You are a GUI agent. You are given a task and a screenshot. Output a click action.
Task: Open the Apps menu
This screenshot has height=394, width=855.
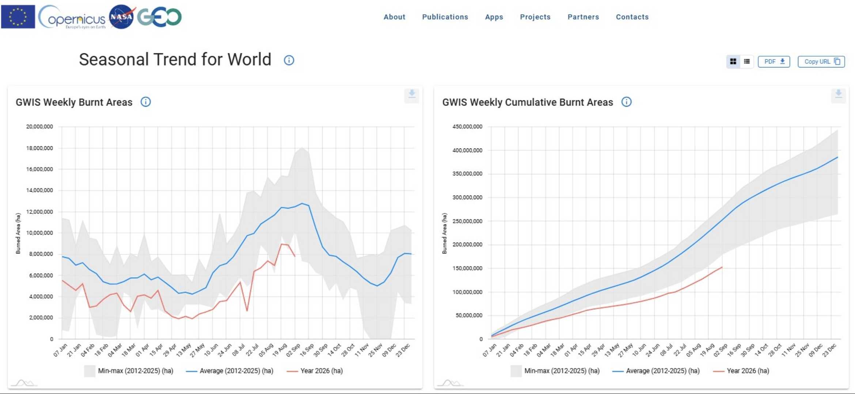coord(494,17)
